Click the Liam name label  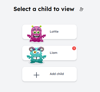[54, 53]
